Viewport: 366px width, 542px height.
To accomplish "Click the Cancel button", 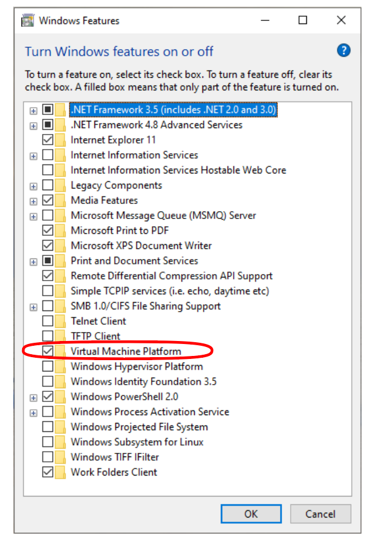I will [x=321, y=514].
